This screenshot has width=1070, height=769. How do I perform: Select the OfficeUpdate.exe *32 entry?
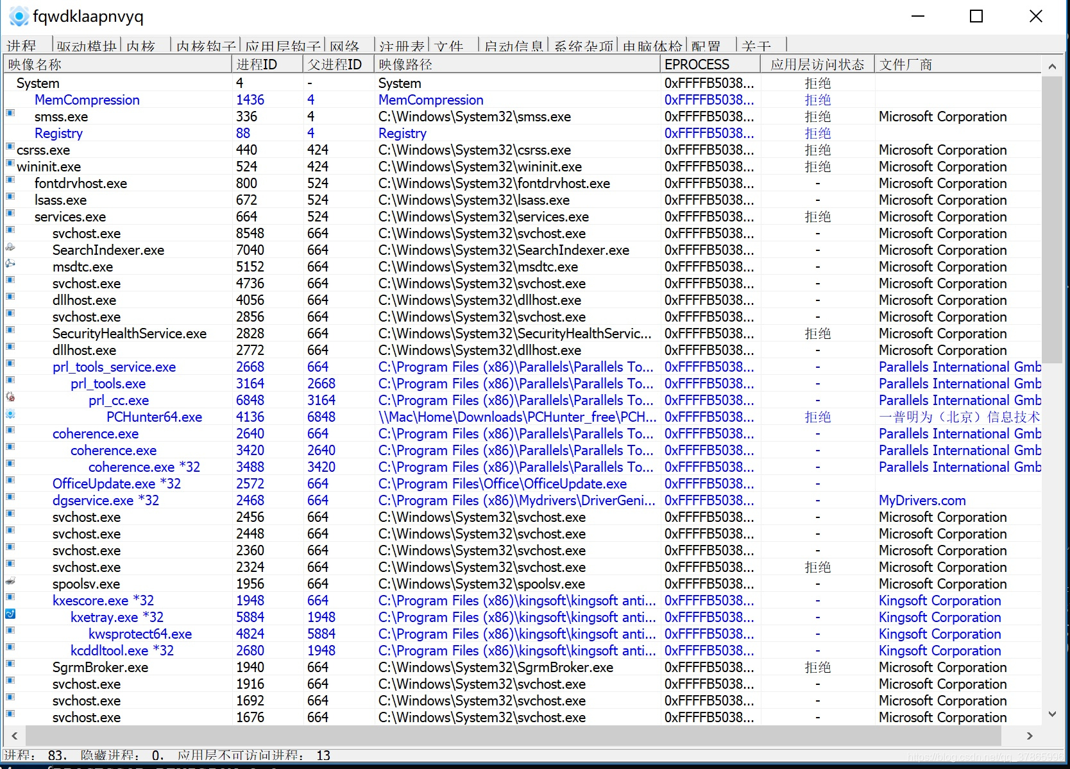tap(117, 484)
